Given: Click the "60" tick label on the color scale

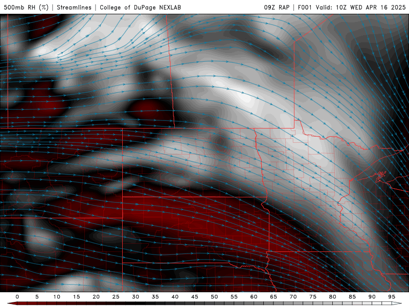Looking at the screenshot, I should (x=254, y=297).
